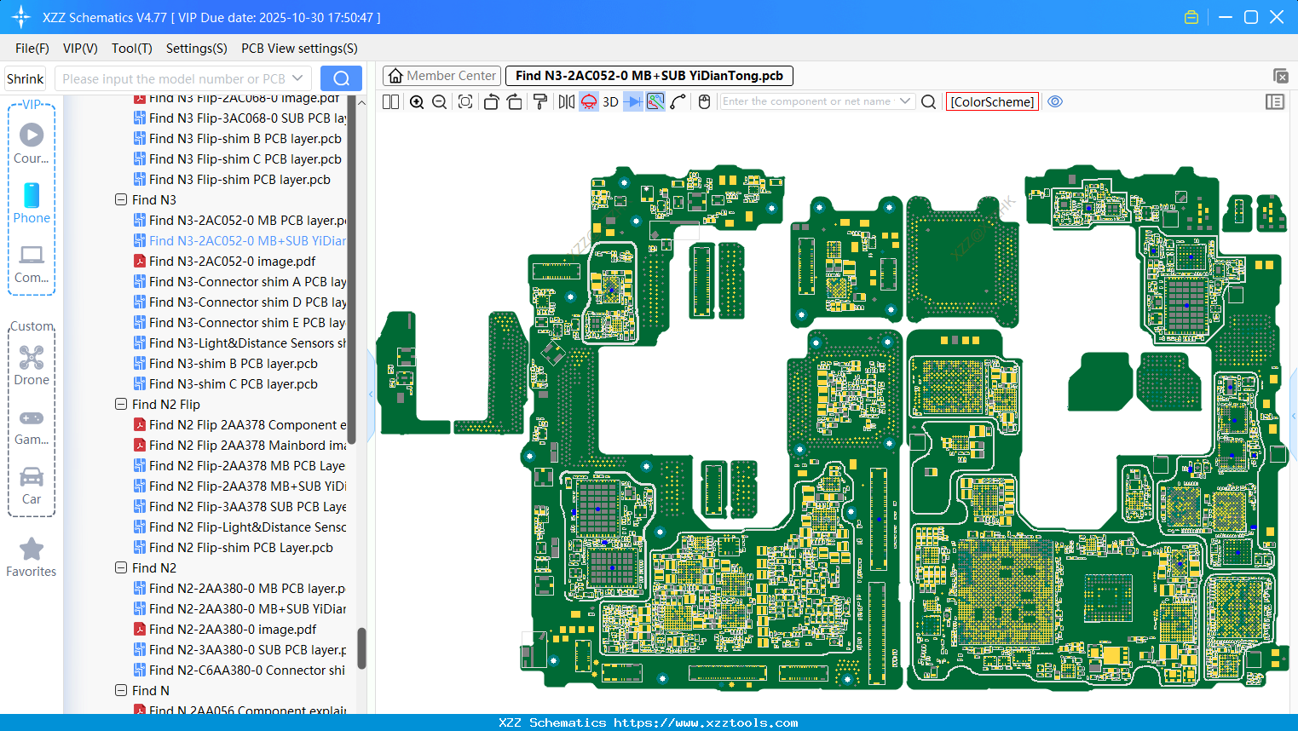Select the format painter brush icon

coord(540,102)
